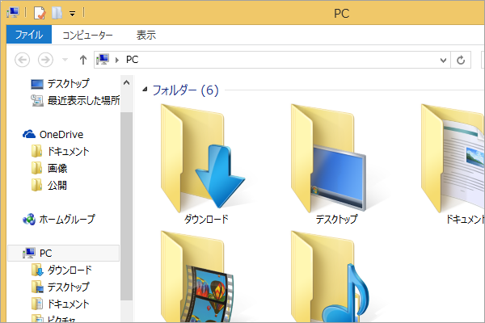
Task: Expand the address bar path chevron before PC
Action: click(x=117, y=60)
